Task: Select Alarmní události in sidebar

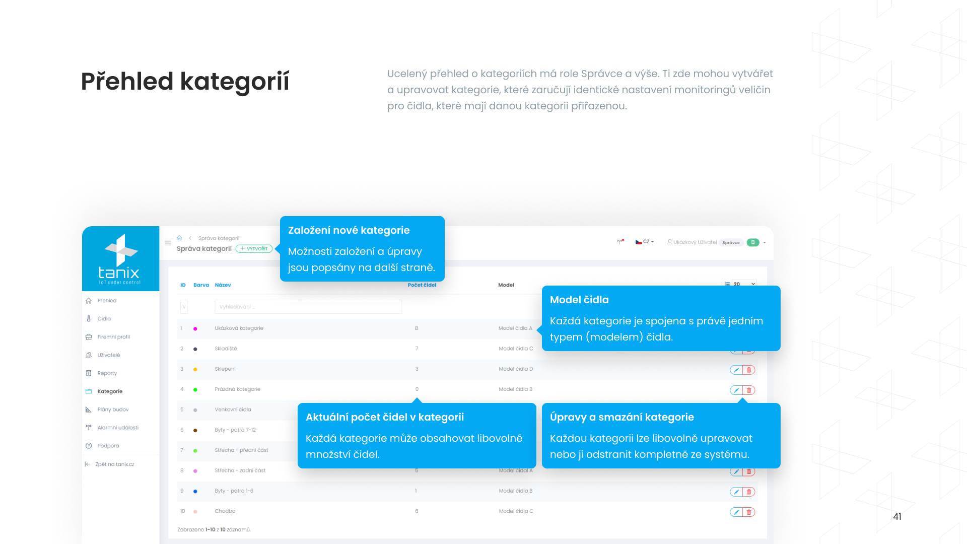Action: 117,427
